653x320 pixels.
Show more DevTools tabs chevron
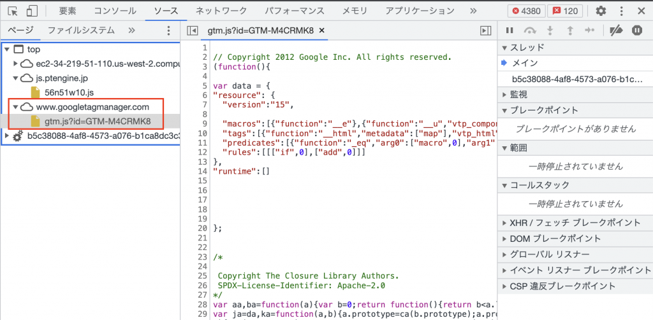[x=473, y=11]
